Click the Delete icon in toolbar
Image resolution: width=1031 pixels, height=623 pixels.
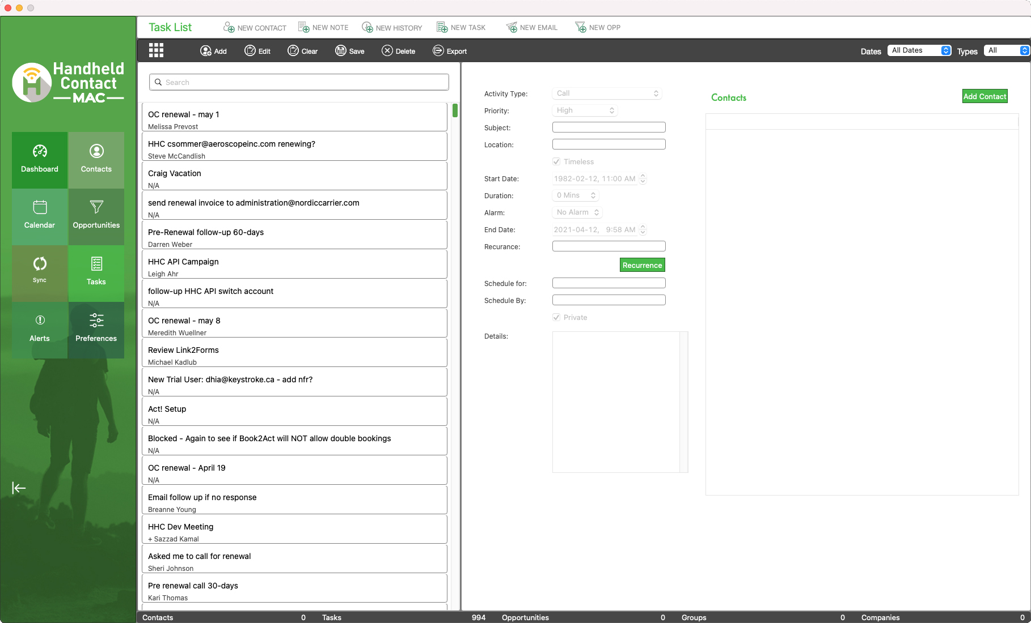(398, 51)
